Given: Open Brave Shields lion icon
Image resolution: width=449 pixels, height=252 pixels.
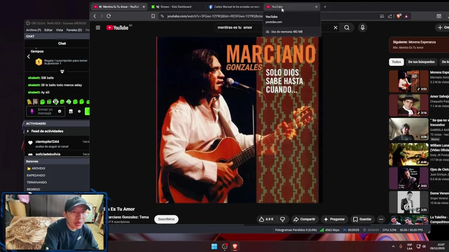Looking at the screenshot, I should point(398,16).
